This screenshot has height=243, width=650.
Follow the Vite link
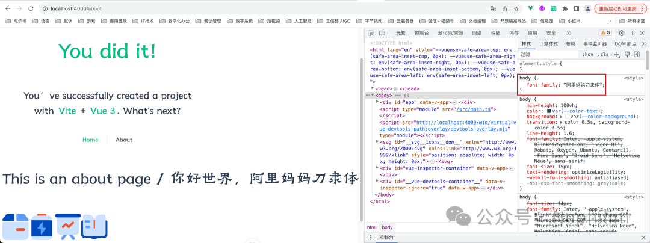point(67,111)
